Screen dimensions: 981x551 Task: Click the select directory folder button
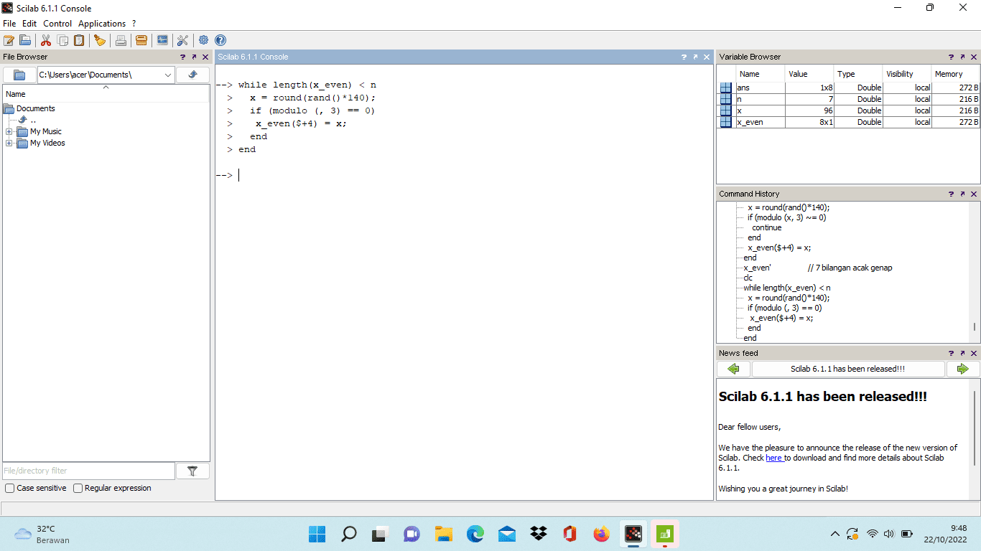(x=19, y=75)
